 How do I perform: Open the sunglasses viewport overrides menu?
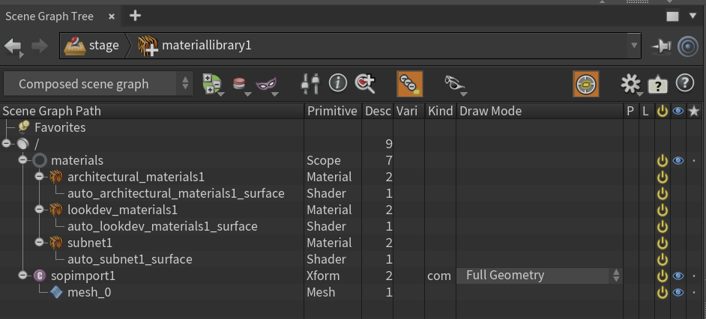(x=454, y=83)
